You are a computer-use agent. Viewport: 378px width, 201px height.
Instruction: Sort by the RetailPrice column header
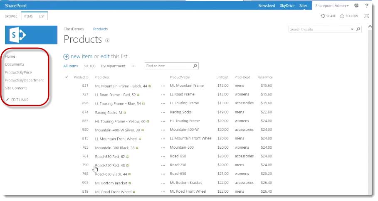pyautogui.click(x=265, y=77)
